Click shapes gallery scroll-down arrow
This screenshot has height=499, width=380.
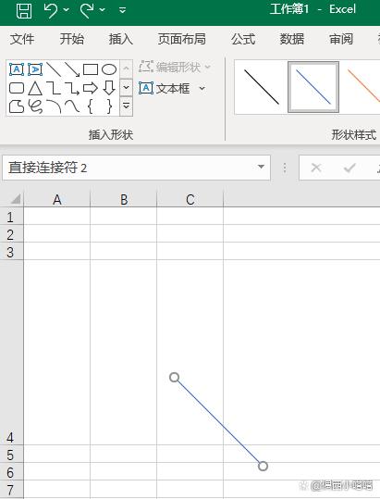(126, 87)
